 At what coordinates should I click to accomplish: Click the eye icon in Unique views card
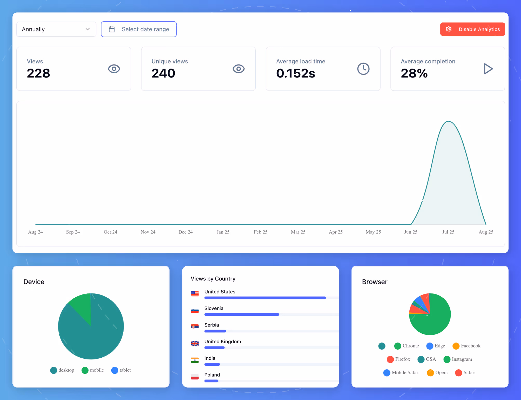[239, 69]
